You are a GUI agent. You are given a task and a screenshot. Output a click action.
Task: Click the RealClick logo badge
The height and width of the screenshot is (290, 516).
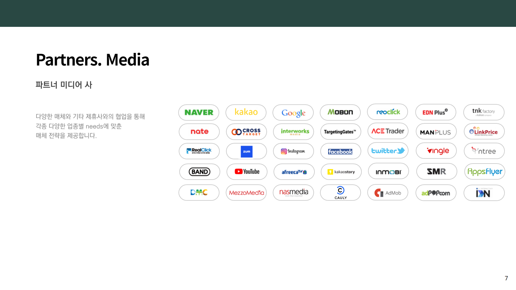pyautogui.click(x=199, y=151)
